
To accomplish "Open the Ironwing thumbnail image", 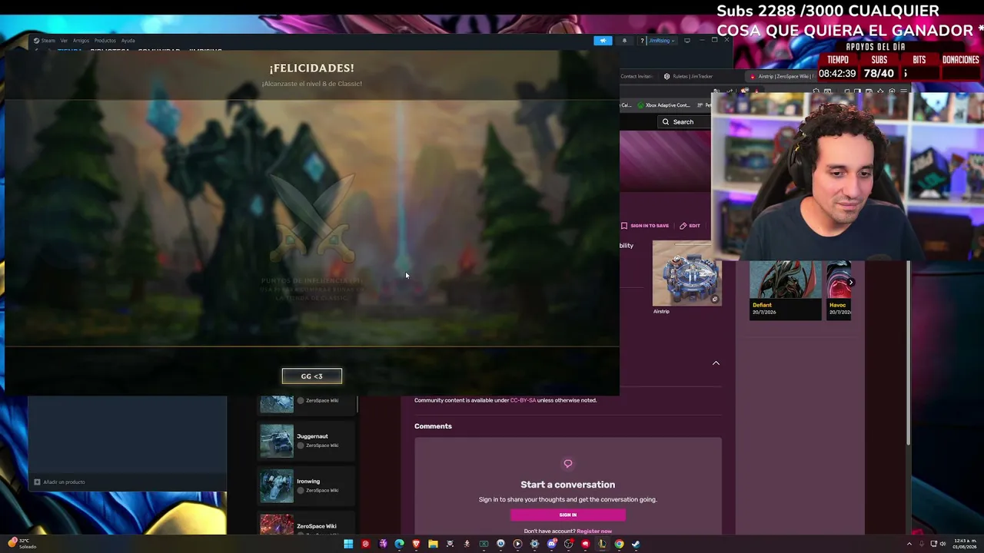I will pyautogui.click(x=277, y=486).
